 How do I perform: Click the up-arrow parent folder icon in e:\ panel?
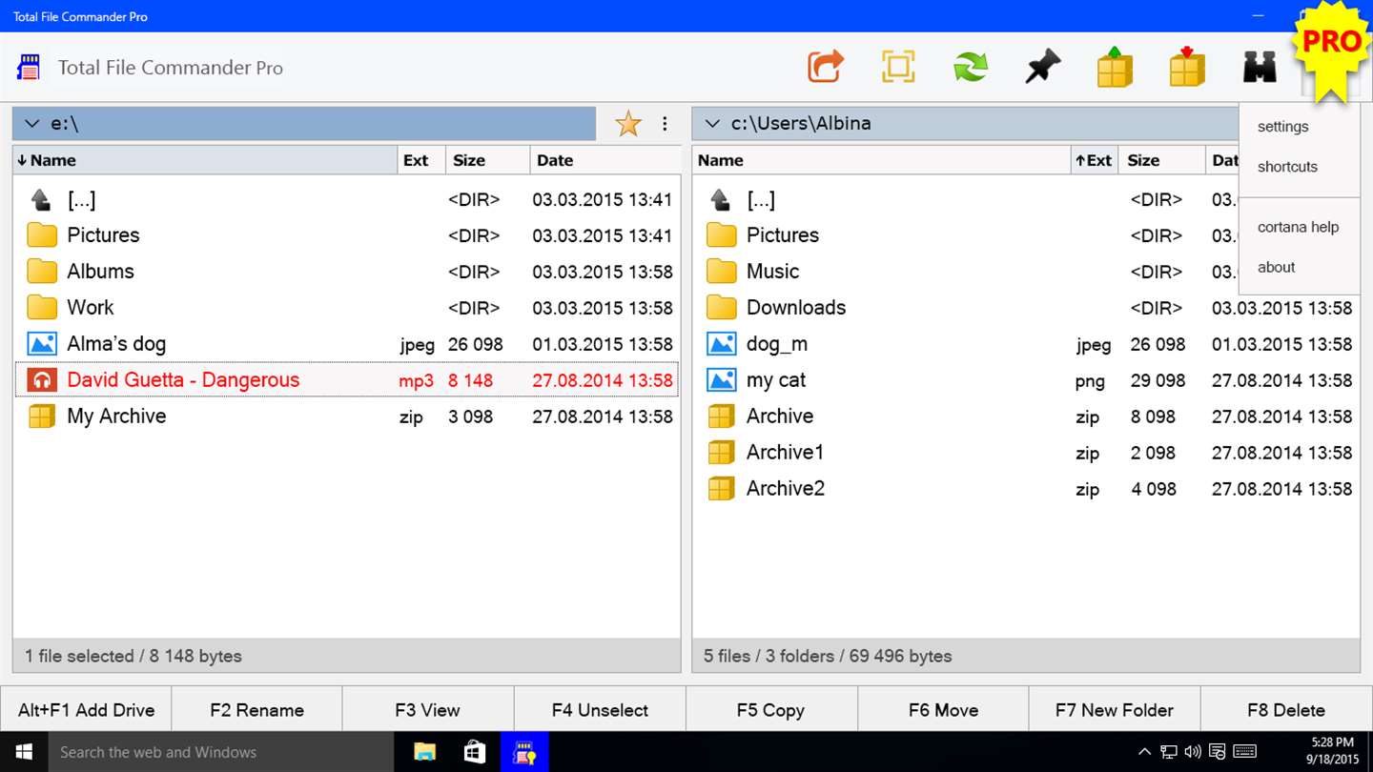click(x=41, y=199)
